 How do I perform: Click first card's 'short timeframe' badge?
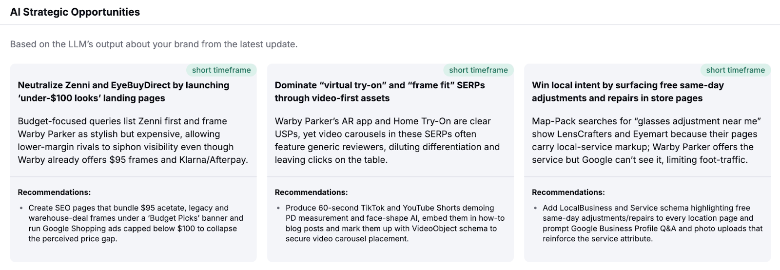pyautogui.click(x=221, y=70)
